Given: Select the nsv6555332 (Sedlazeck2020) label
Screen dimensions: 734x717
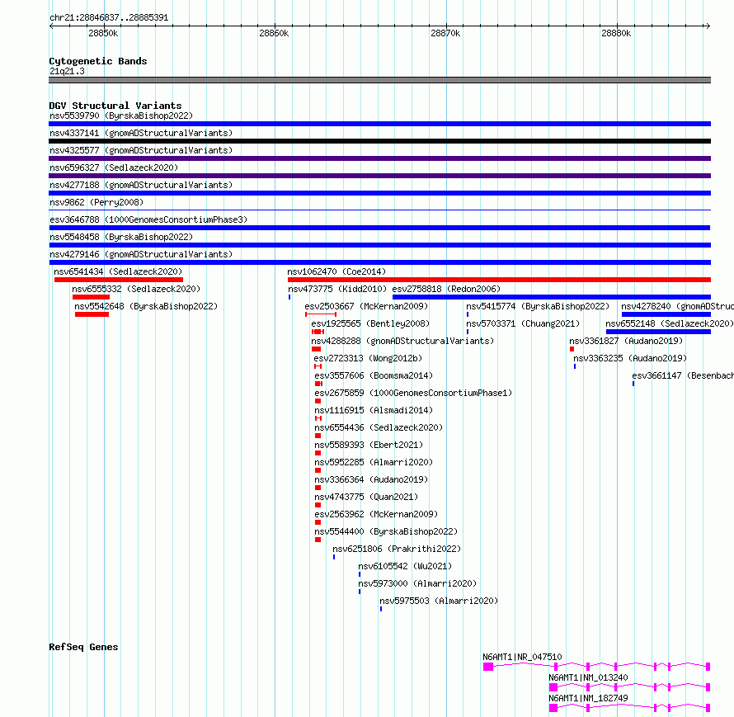Looking at the screenshot, I should pyautogui.click(x=136, y=289).
